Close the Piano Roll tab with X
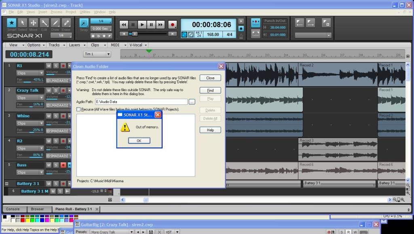 tap(97, 209)
